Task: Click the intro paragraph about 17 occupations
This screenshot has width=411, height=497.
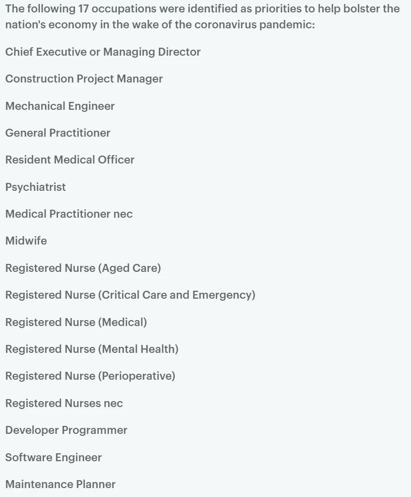Action: (x=202, y=16)
